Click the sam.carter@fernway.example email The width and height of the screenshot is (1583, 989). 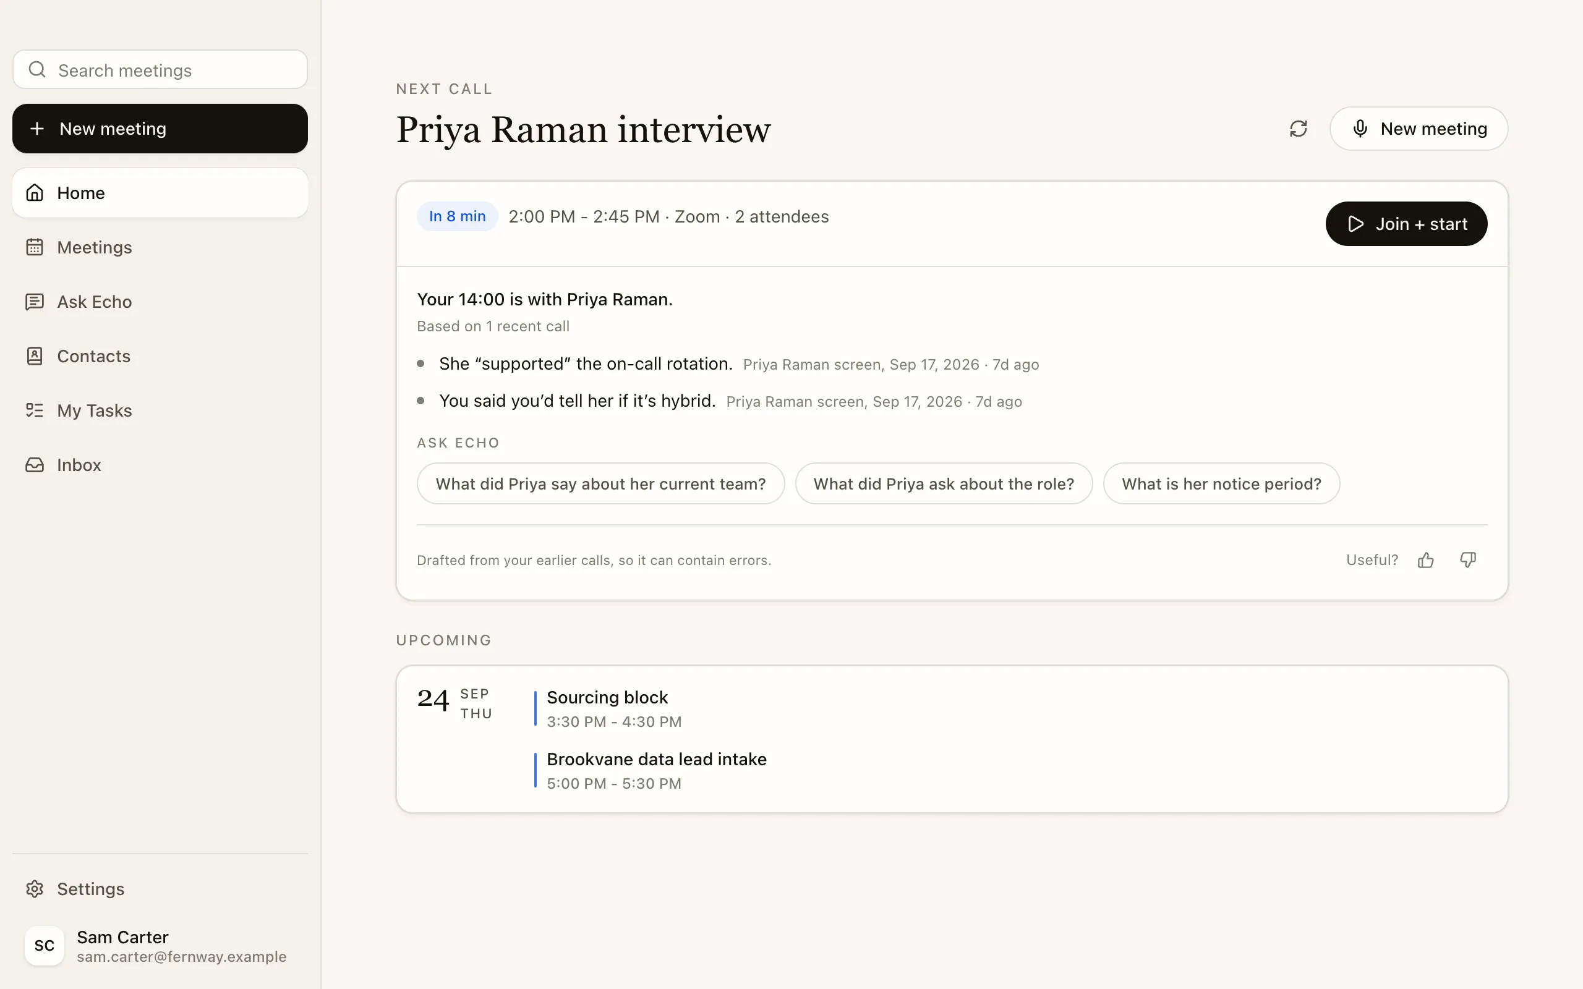(x=182, y=957)
